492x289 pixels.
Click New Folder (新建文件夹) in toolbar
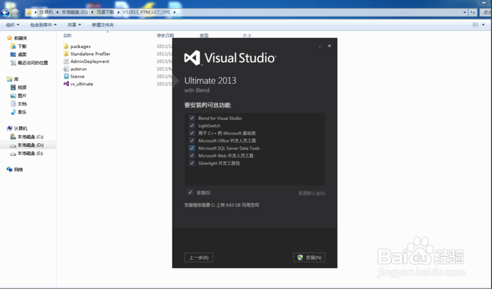point(103,25)
